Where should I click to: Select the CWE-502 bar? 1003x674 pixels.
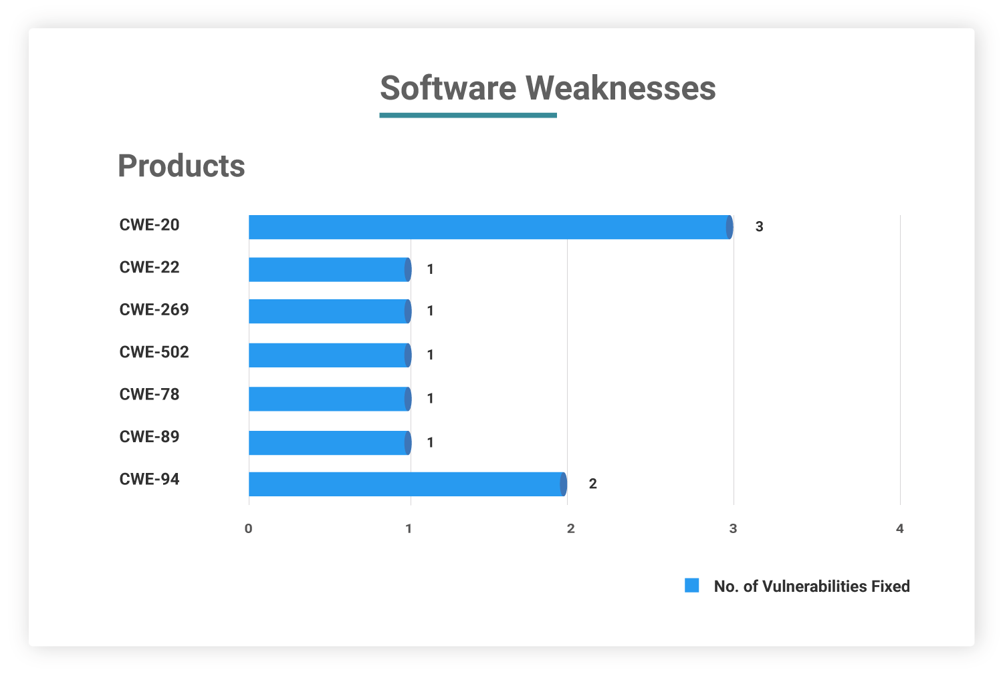tap(329, 355)
